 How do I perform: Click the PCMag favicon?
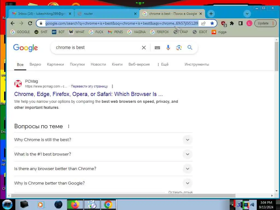click(18, 84)
